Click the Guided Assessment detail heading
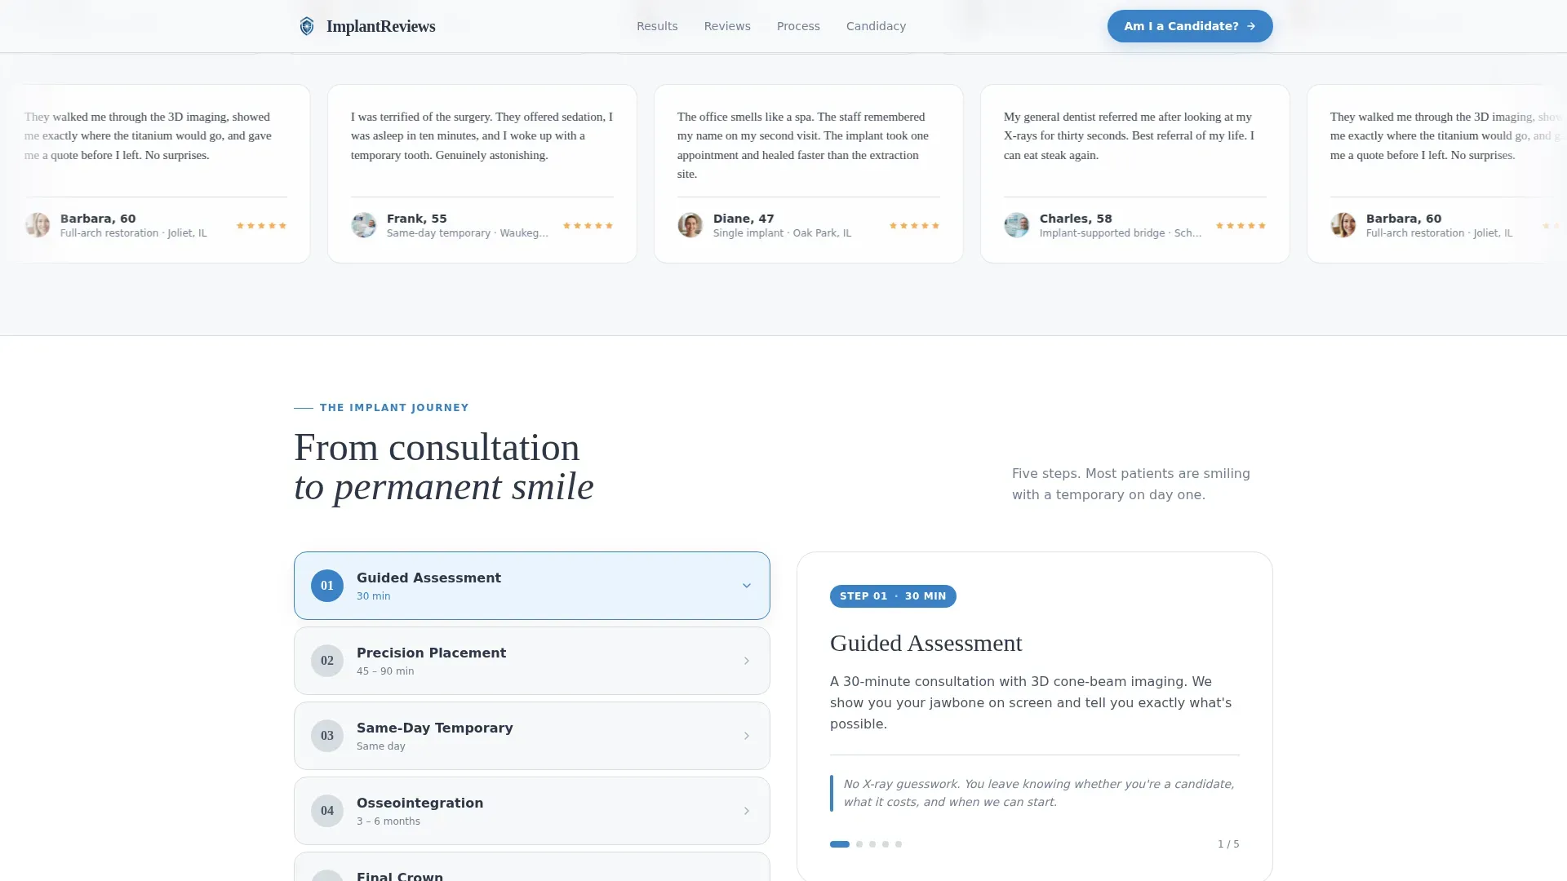The image size is (1567, 881). (x=926, y=643)
